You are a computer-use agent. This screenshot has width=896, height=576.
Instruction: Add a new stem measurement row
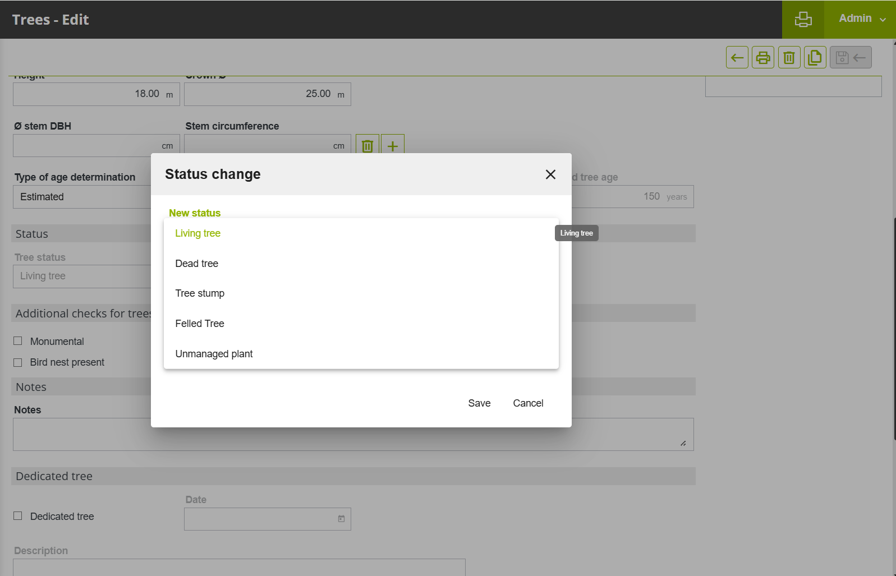tap(393, 146)
